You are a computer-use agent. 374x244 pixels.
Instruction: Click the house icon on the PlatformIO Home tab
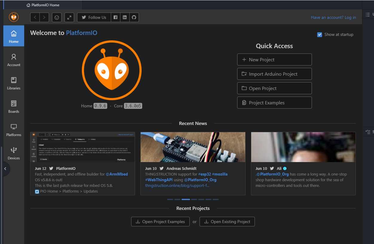tap(28, 5)
